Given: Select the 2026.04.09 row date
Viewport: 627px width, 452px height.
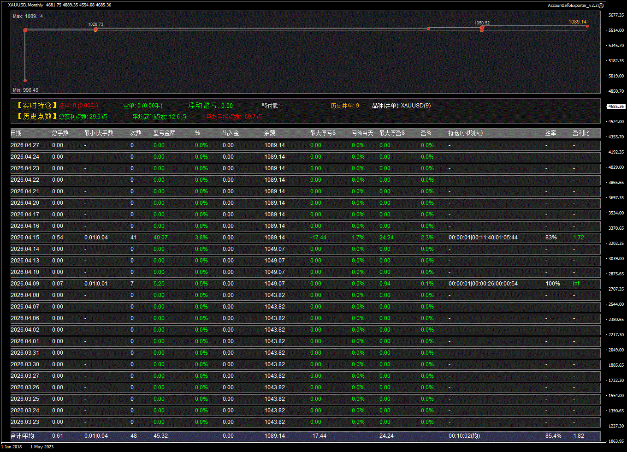Looking at the screenshot, I should click(25, 284).
